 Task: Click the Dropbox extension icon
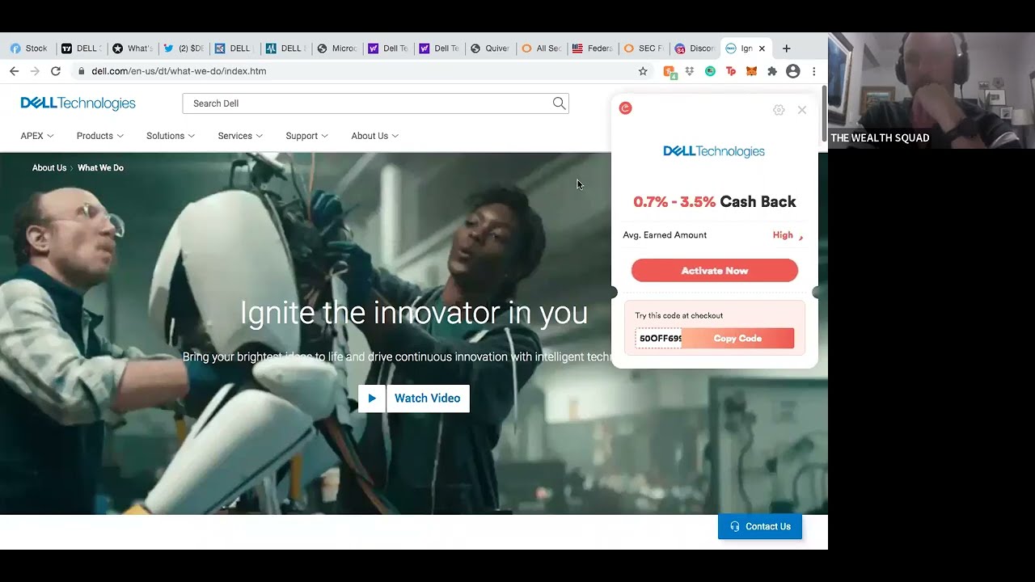click(x=690, y=71)
